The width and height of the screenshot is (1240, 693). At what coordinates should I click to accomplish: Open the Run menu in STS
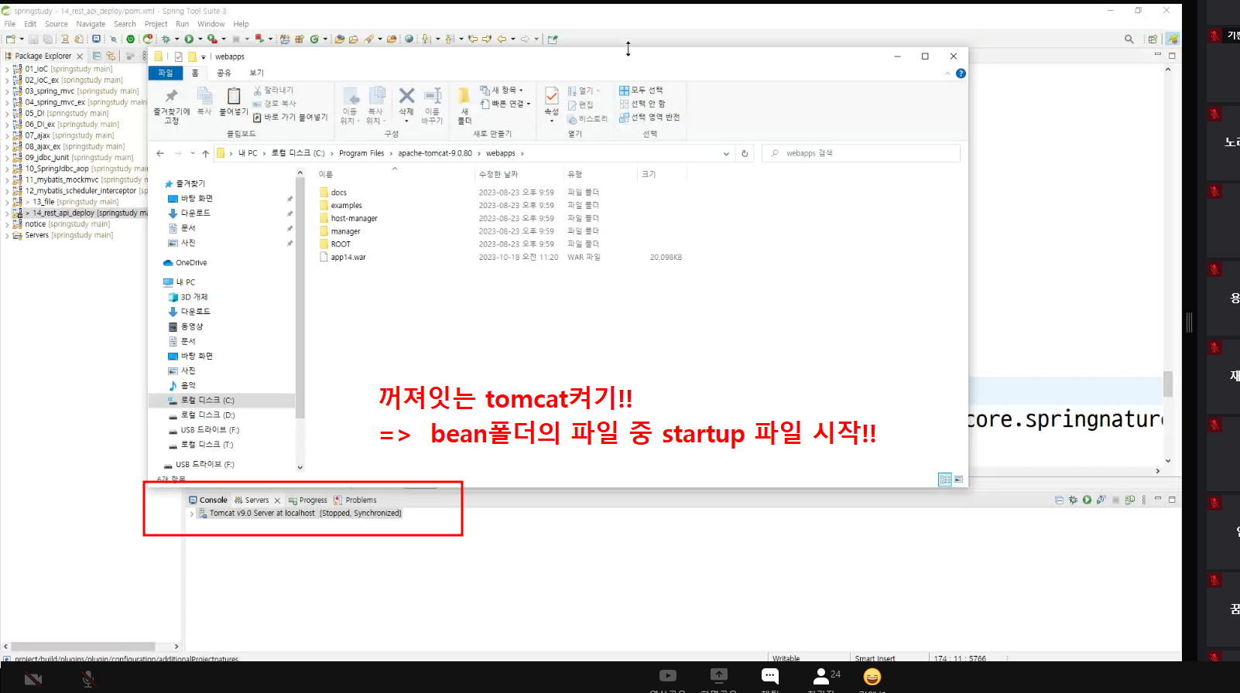pyautogui.click(x=183, y=24)
